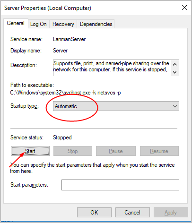Screen dimensions: 192x223
Task: Select the executable path text
Action: 65,93
